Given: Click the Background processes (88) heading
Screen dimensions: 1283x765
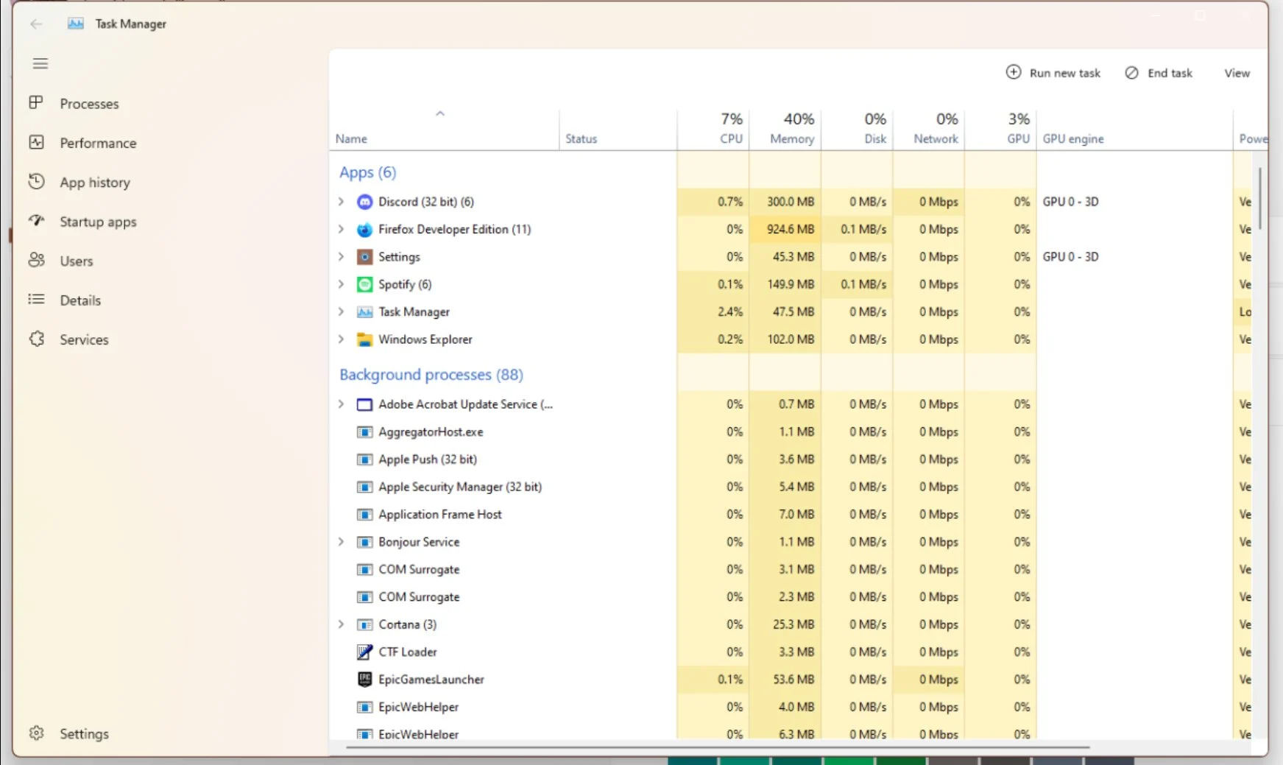Looking at the screenshot, I should (x=431, y=375).
